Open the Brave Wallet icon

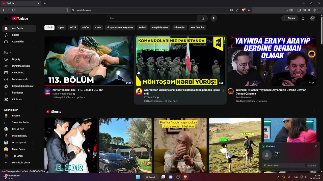click(304, 10)
